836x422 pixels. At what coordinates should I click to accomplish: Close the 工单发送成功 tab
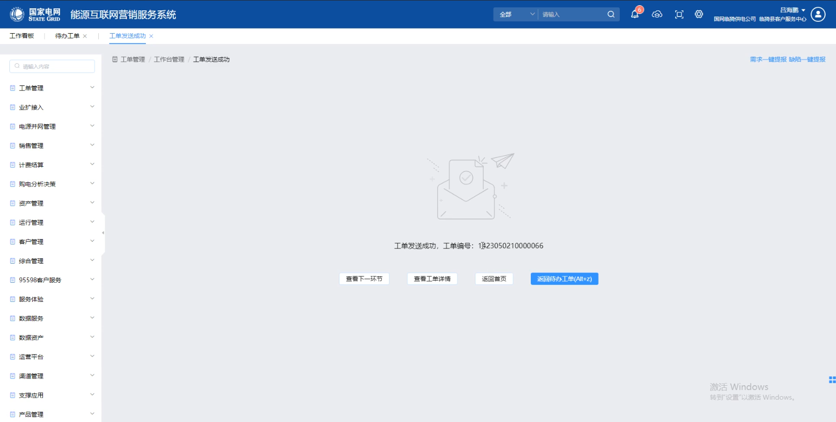pos(151,36)
